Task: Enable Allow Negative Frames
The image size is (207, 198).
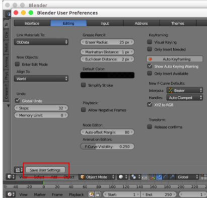Action: pyautogui.click(x=84, y=110)
